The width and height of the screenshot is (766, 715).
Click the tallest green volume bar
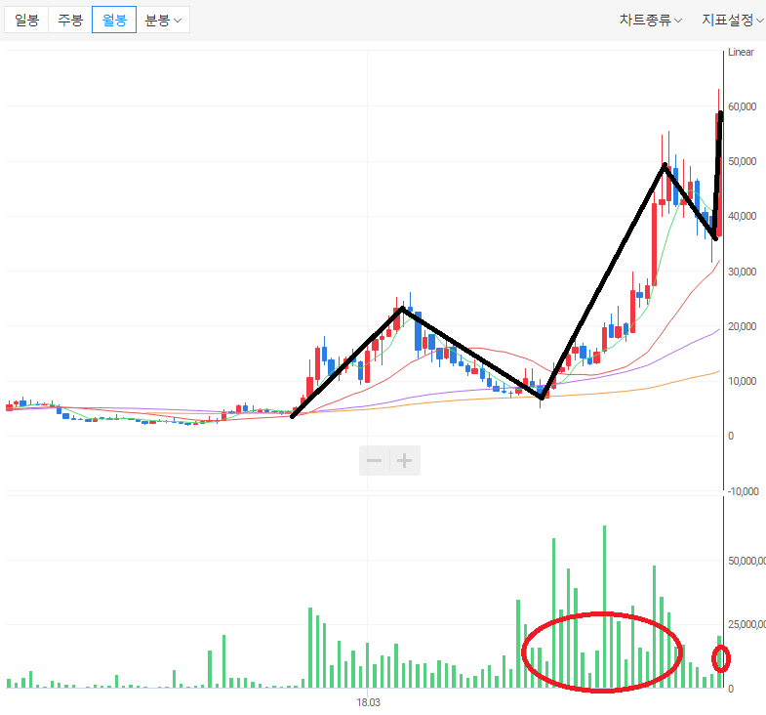(x=604, y=607)
